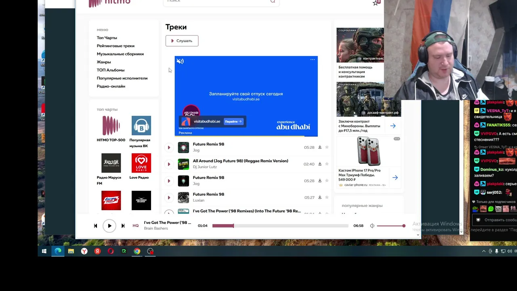Open Opera browser from taskbar
The image size is (517, 291).
point(111,251)
